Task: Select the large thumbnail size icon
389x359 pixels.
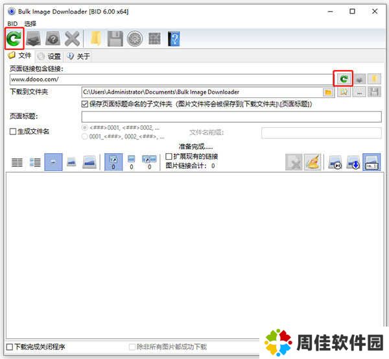Action: point(89,162)
